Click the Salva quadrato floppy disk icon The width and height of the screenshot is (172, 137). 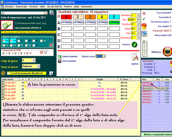click(x=60, y=61)
